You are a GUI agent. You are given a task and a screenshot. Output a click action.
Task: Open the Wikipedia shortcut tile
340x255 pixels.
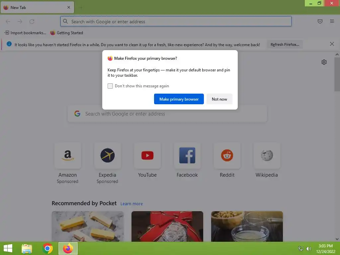pyautogui.click(x=267, y=156)
